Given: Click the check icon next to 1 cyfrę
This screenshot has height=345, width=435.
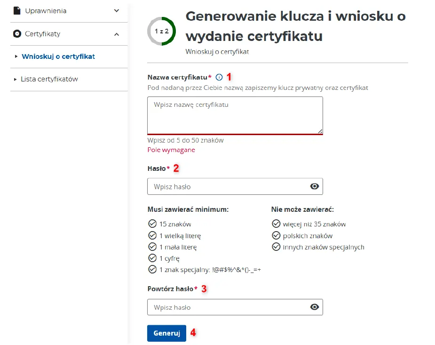Looking at the screenshot, I should pos(152,258).
